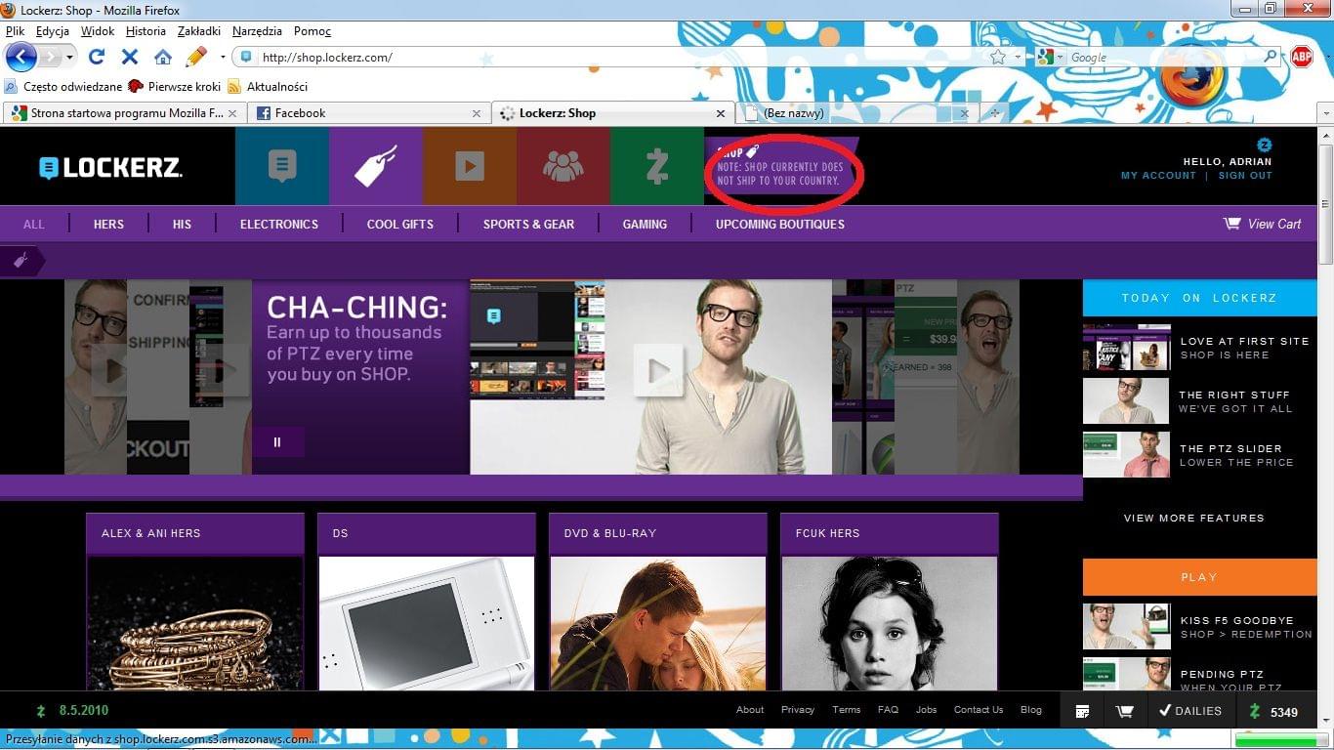Open the Historia menu
The width and height of the screenshot is (1334, 750).
coord(146,31)
